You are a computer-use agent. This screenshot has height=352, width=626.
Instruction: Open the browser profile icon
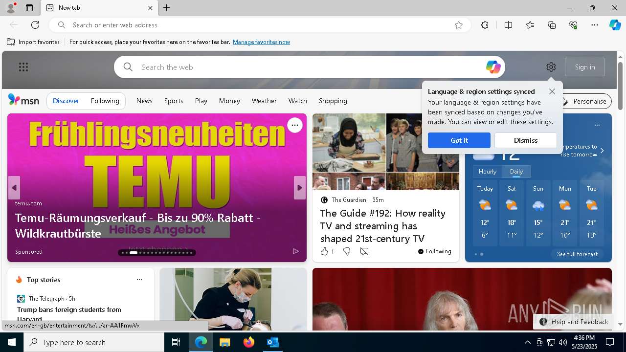tap(10, 8)
